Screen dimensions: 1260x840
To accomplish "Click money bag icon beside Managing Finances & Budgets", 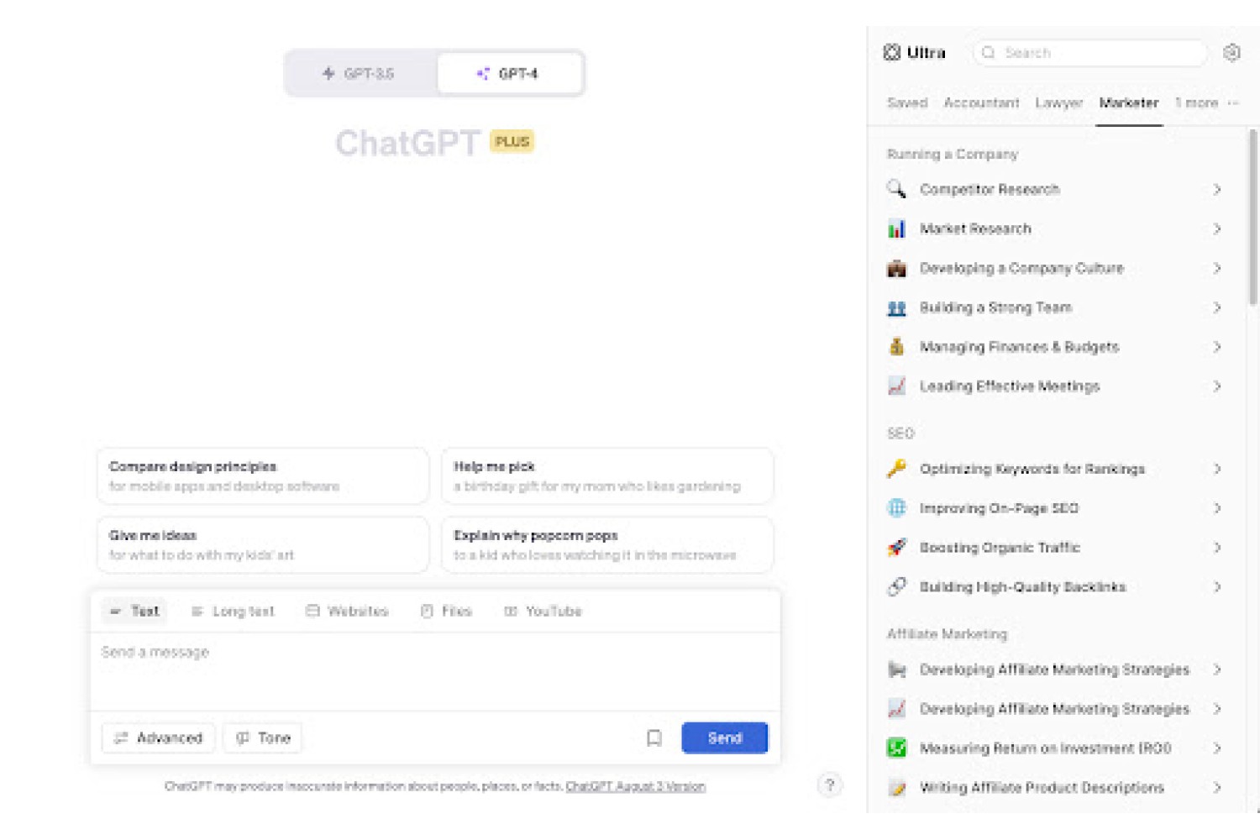I will click(897, 347).
